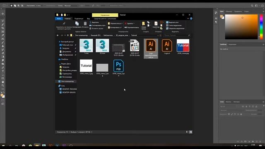Open the Layers panel flyout menu
The image size is (265, 149).
263,102
